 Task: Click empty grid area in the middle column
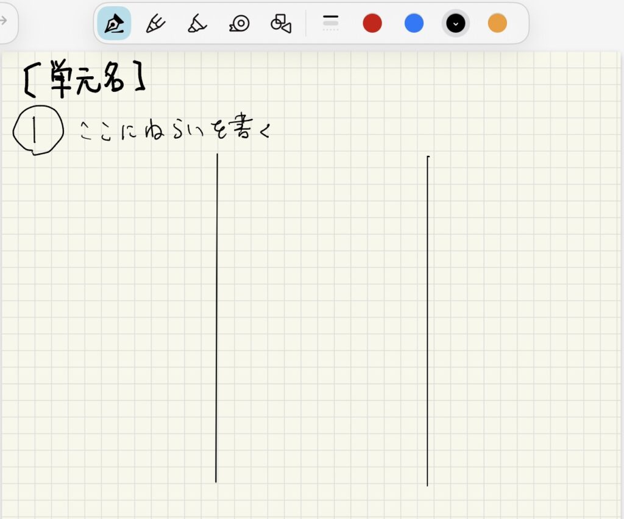[x=323, y=317]
